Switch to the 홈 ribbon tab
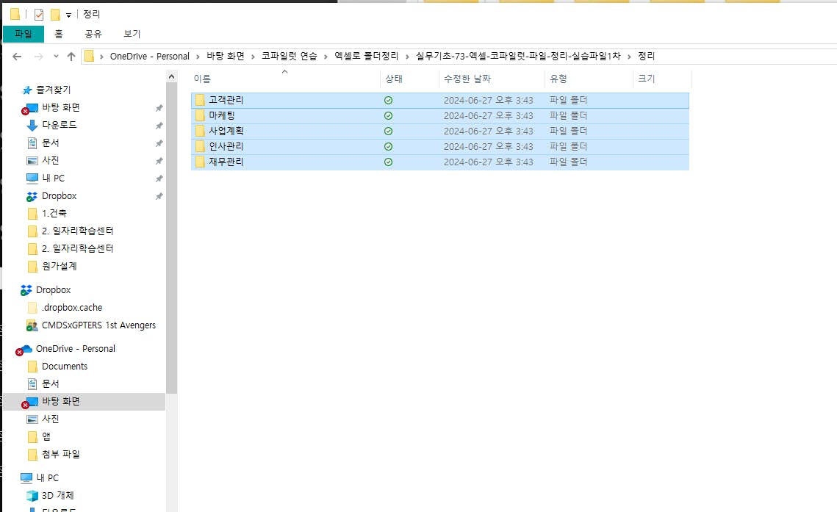The width and height of the screenshot is (837, 512). pos(59,34)
